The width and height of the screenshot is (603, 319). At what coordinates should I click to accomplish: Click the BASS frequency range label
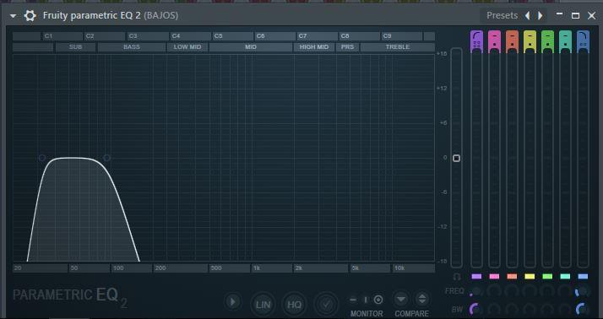[132, 47]
